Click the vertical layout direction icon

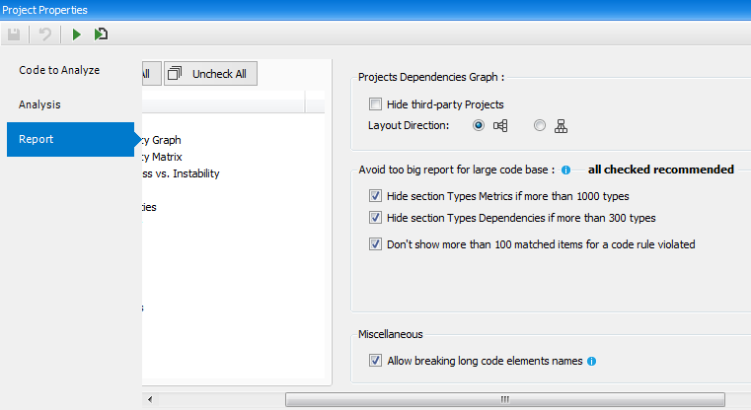click(x=562, y=125)
